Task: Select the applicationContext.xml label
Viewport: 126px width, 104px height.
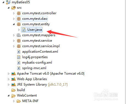Action: pos(40,52)
